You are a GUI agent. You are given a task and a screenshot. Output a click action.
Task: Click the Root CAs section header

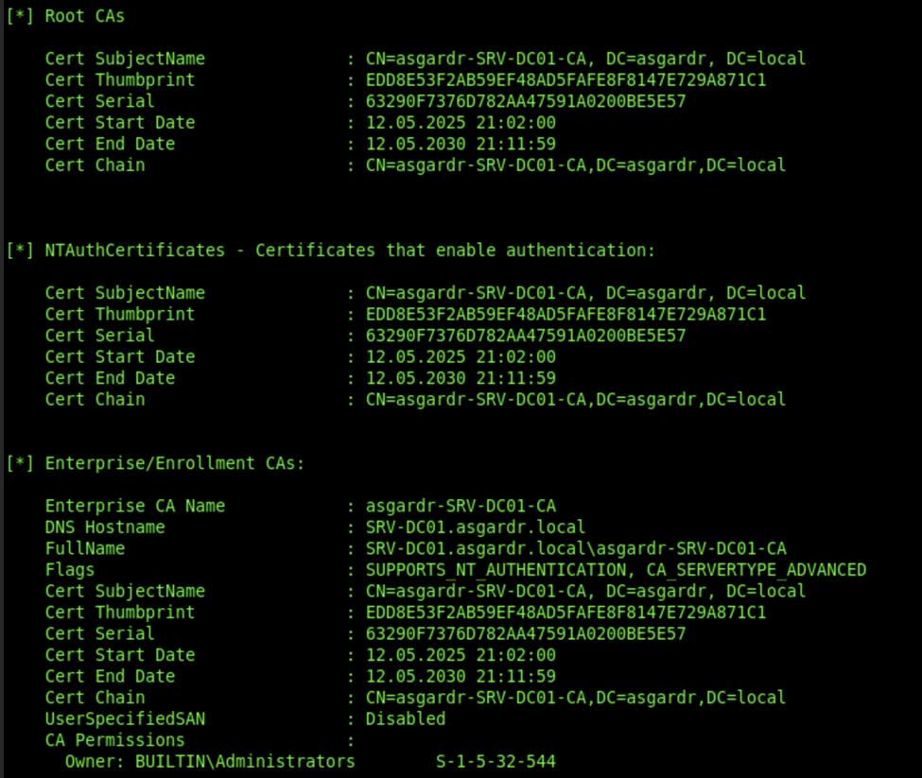(65, 16)
